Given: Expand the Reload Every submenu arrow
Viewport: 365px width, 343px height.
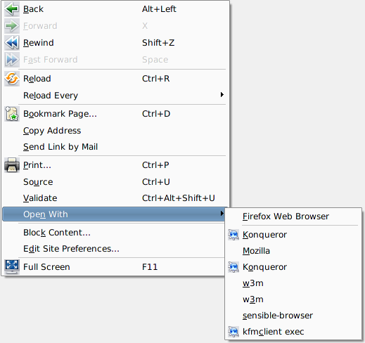Looking at the screenshot, I should pos(222,95).
